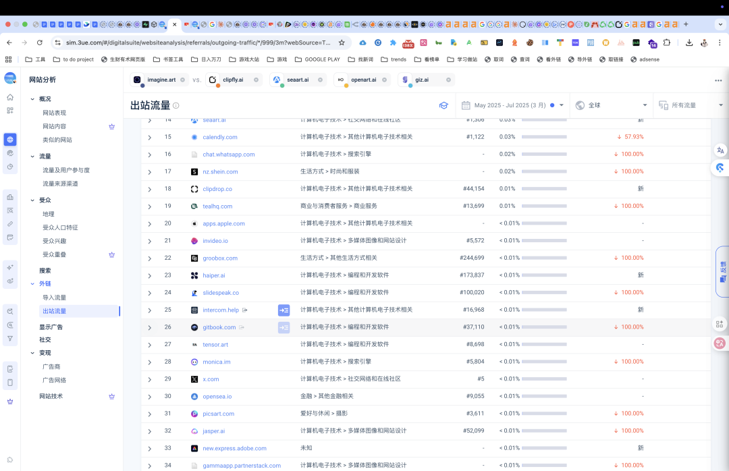729x471 pixels.
Task: Open external link icon next to intercom.help
Action: pyautogui.click(x=245, y=310)
